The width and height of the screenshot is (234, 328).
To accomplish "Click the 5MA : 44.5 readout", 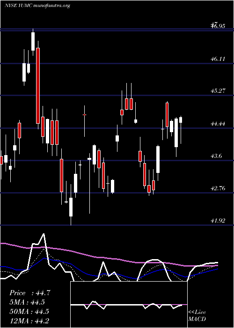I will click(27, 302).
